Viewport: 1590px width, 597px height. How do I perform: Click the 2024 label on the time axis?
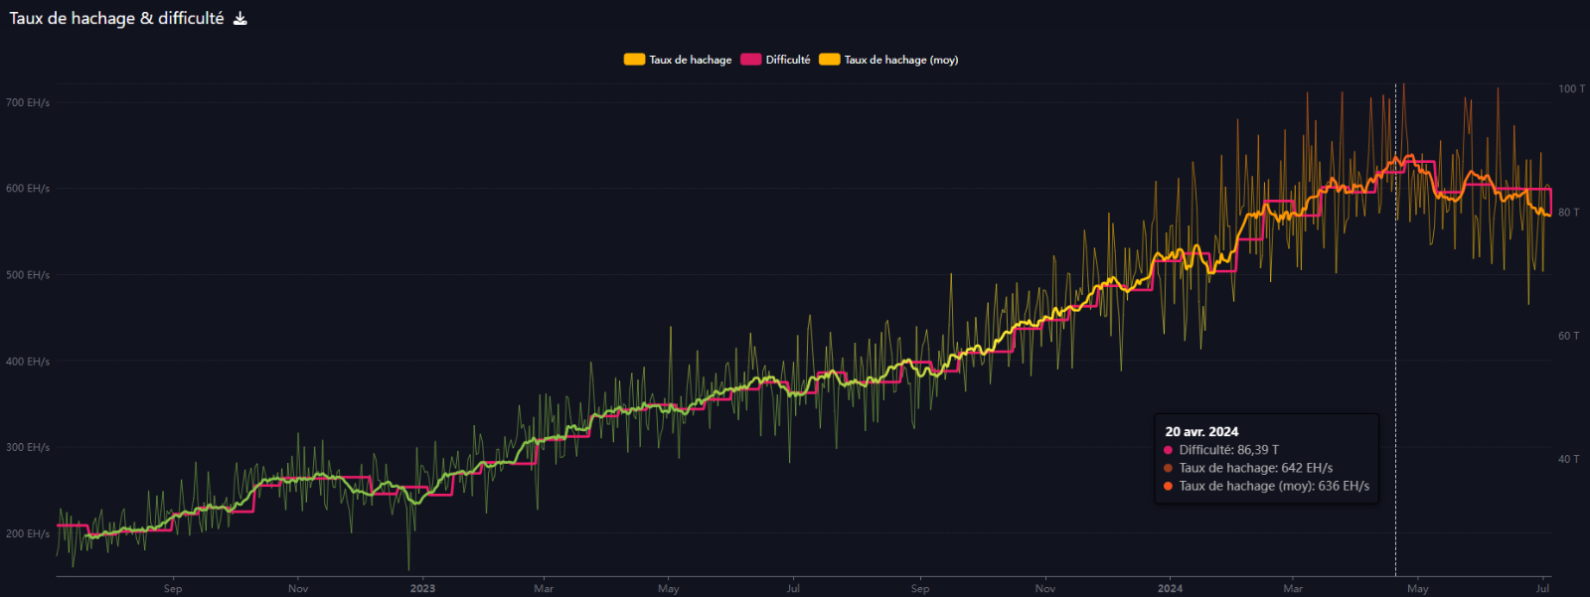[x=1170, y=588]
